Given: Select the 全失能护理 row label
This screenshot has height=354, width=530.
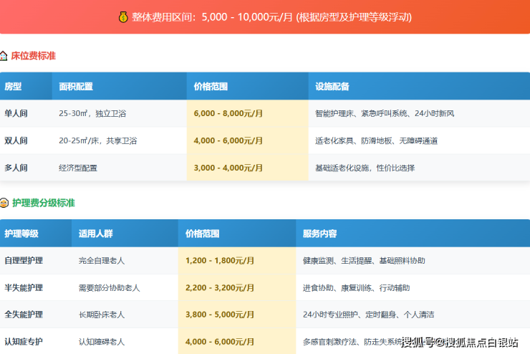Looking at the screenshot, I should coord(24,315).
